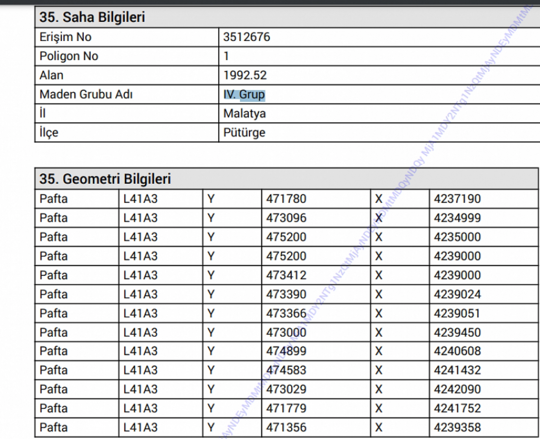Click the Poligon No label
The image size is (540, 439).
tap(69, 56)
